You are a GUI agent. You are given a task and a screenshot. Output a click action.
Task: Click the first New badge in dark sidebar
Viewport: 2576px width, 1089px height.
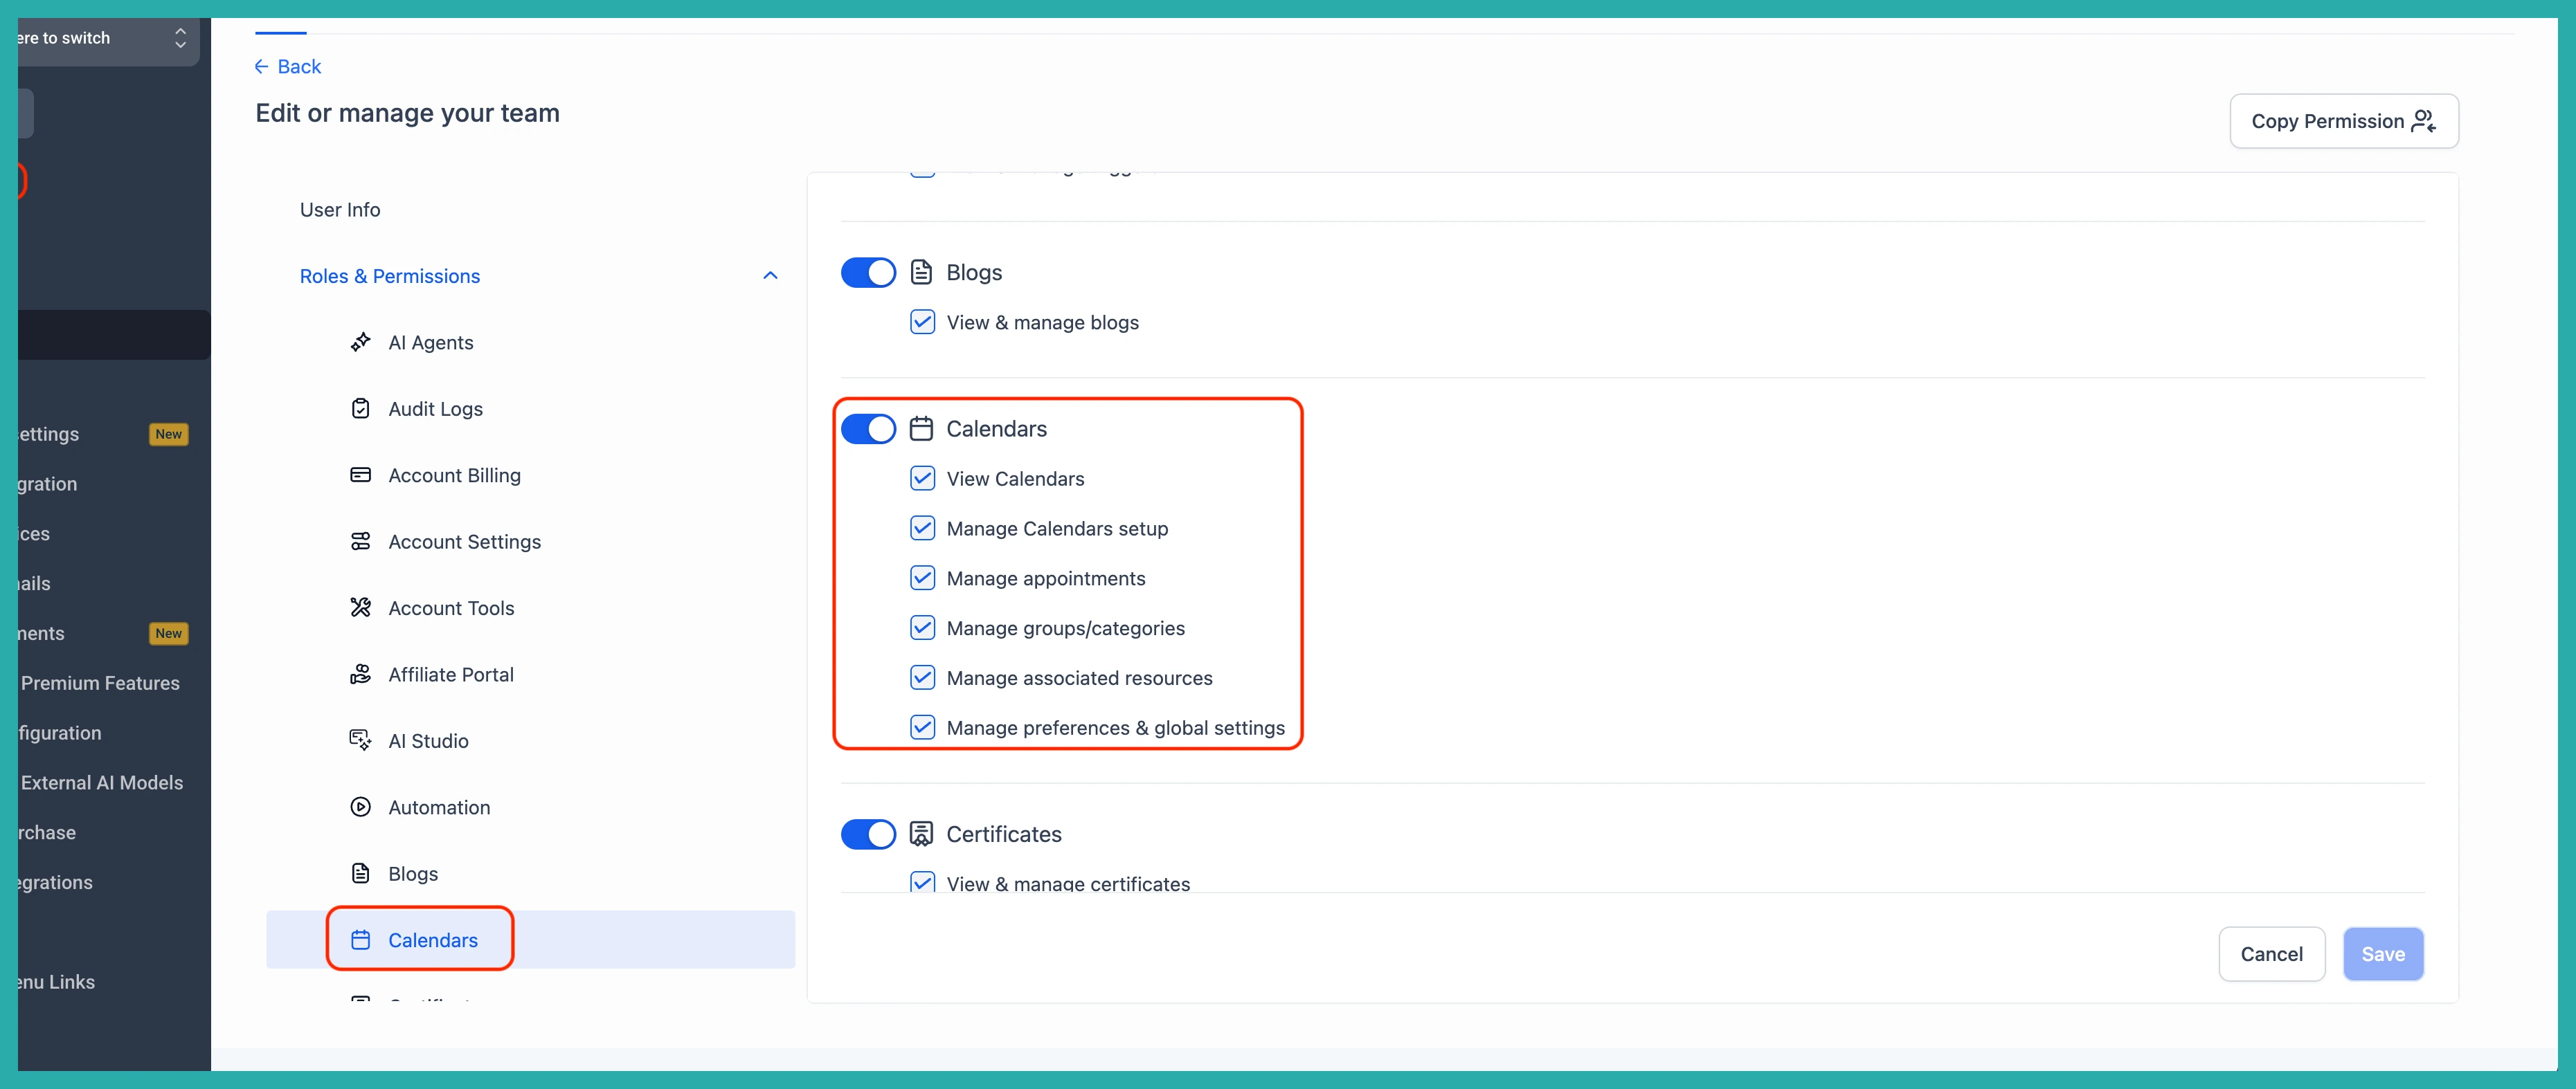pyautogui.click(x=168, y=434)
